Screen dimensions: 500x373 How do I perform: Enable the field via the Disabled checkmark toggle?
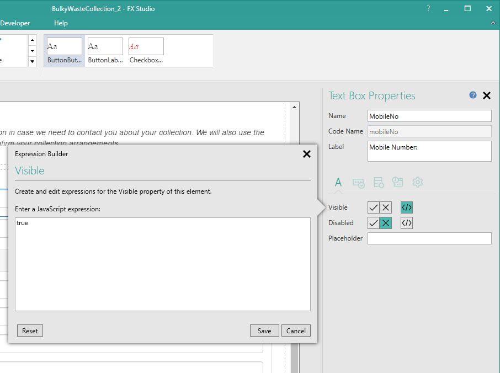point(373,223)
